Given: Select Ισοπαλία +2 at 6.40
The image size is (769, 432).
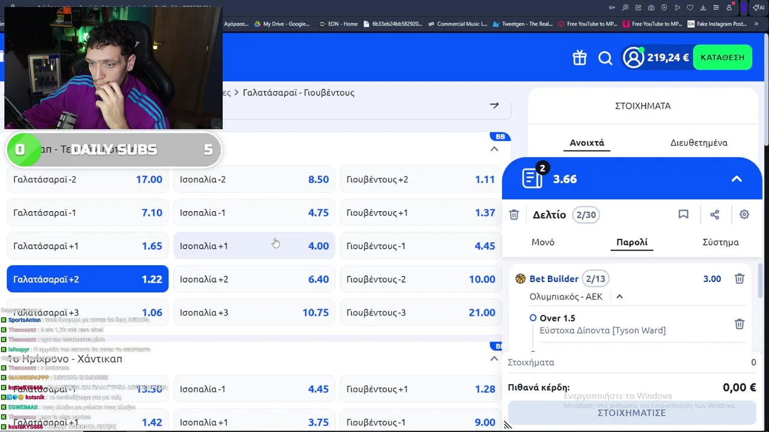Looking at the screenshot, I should (x=254, y=279).
